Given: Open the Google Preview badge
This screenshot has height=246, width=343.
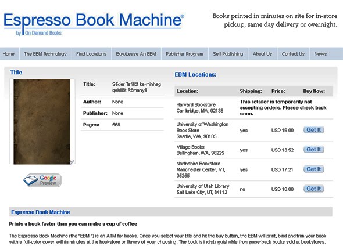Looking at the screenshot, I should click(42, 180).
